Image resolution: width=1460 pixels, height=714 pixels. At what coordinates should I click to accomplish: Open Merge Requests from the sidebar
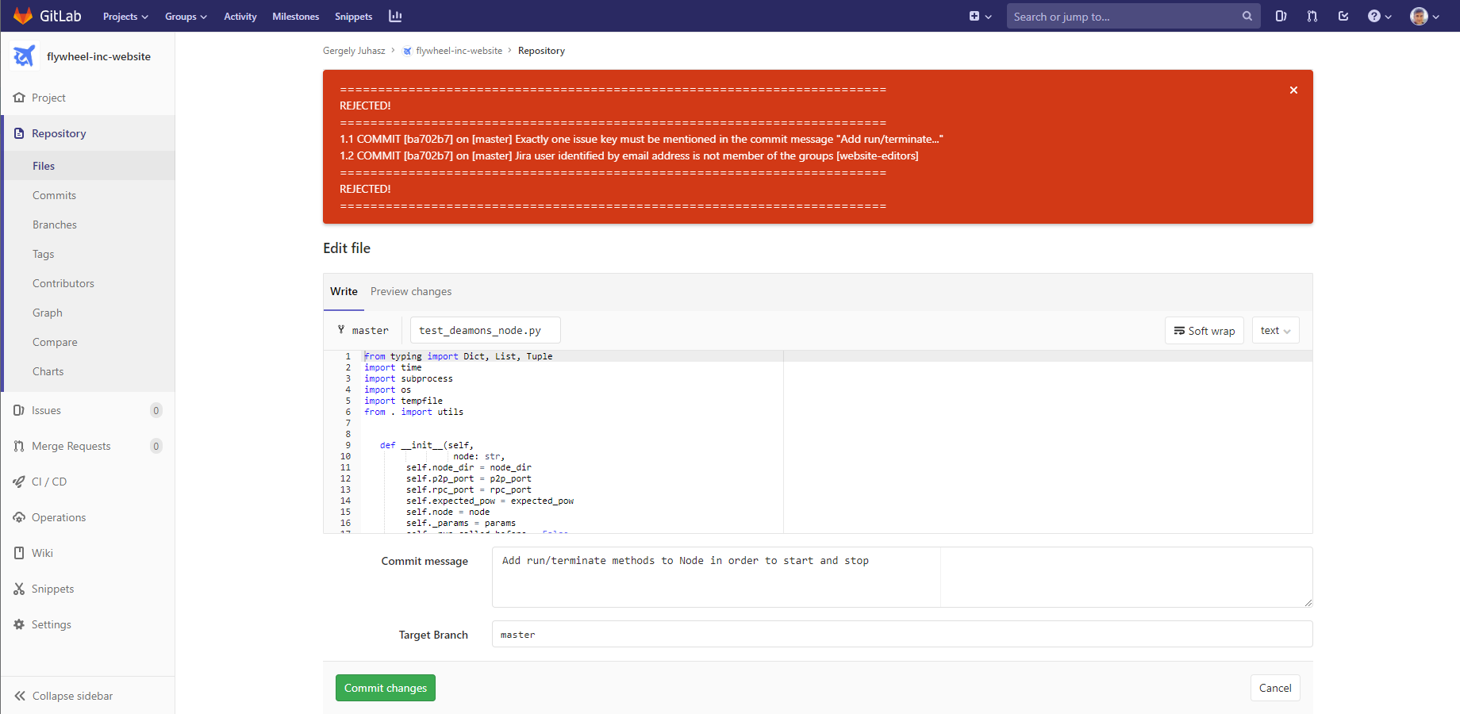[x=72, y=446]
